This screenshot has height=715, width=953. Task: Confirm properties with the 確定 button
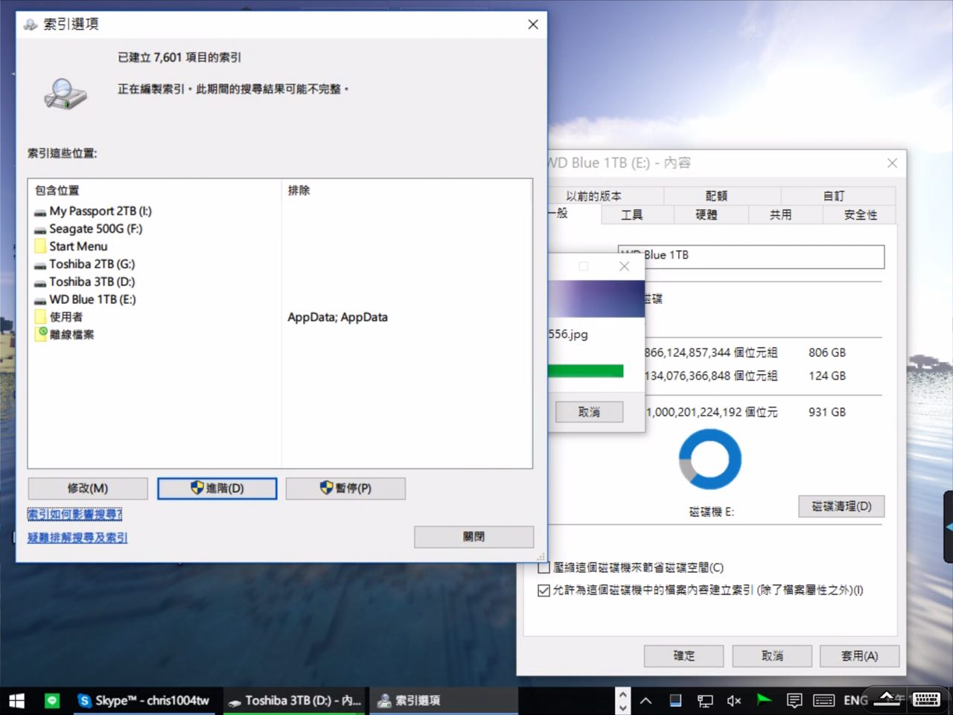[684, 656]
